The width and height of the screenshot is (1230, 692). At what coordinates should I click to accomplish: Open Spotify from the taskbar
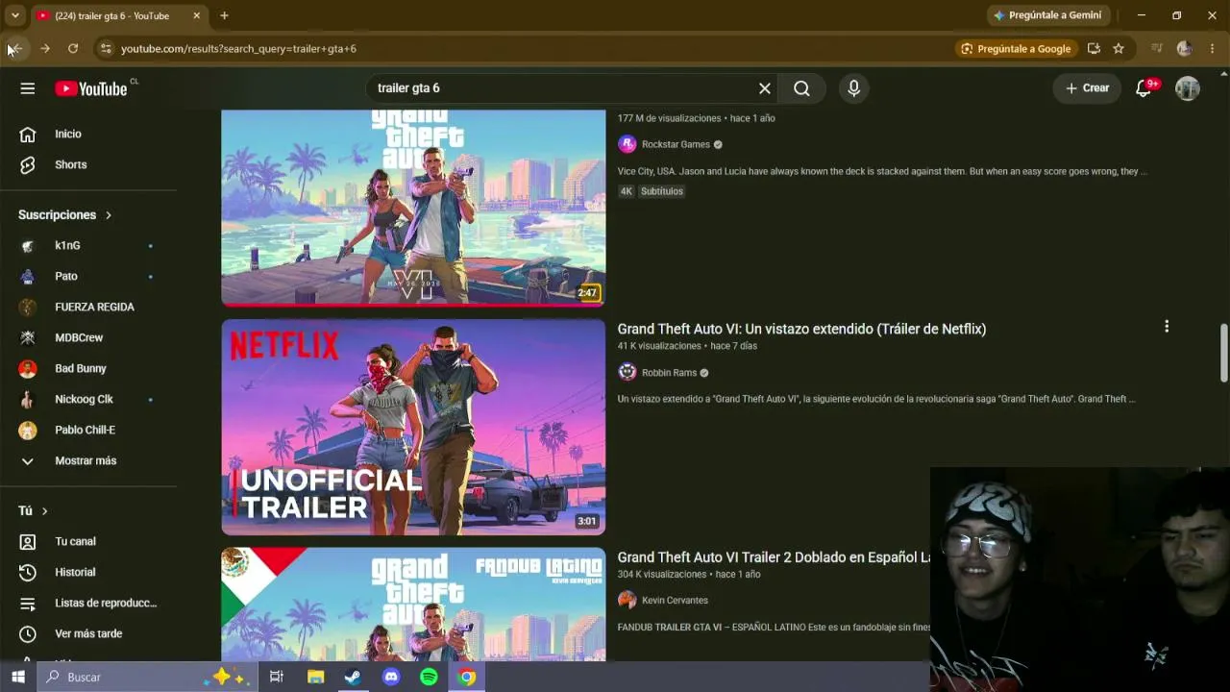click(429, 677)
